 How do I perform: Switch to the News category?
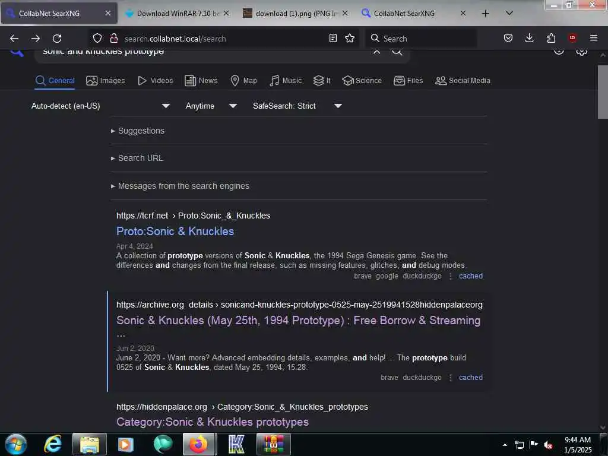pyautogui.click(x=201, y=81)
